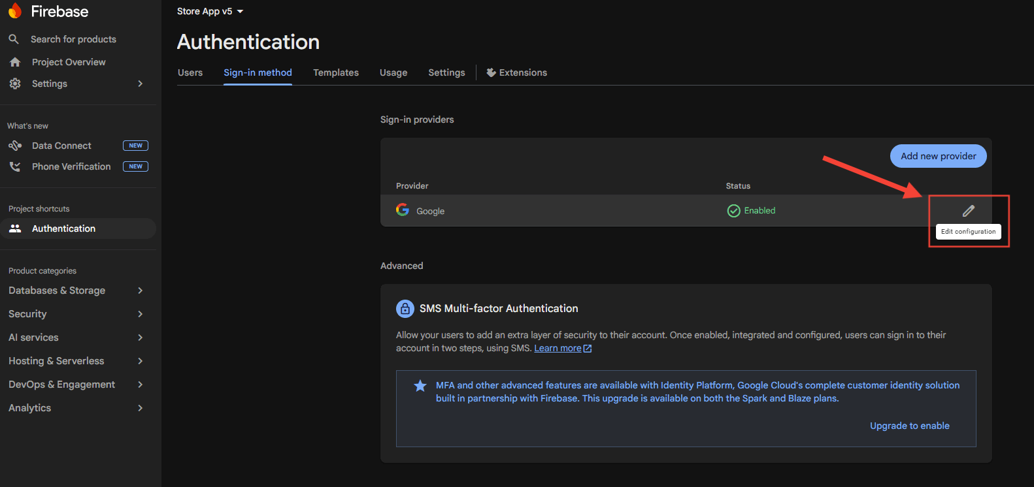Switch to the Users tab

point(190,72)
